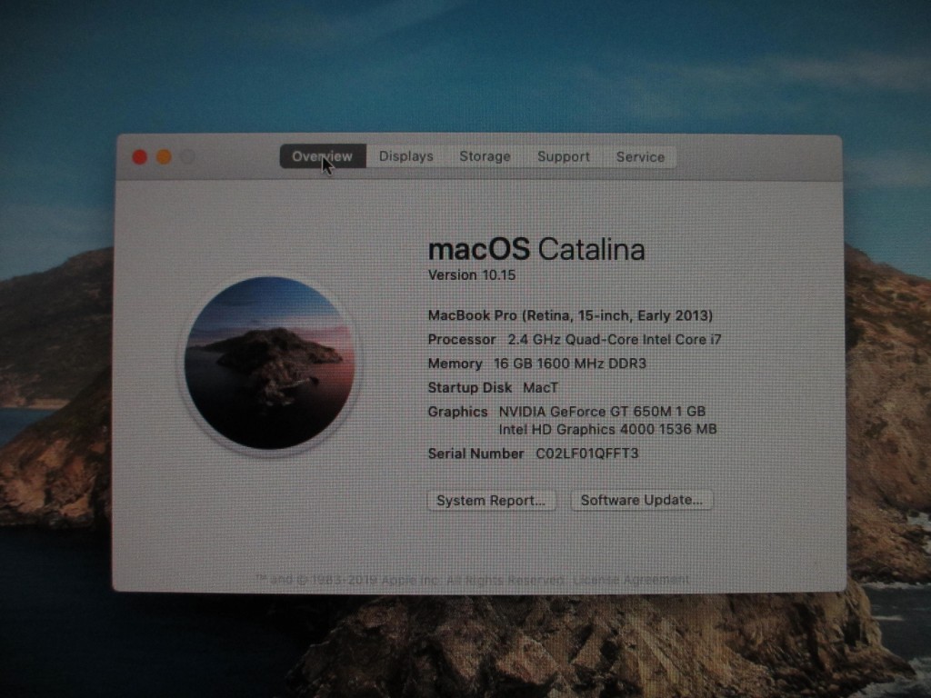Select the MacBook Pro model name line
Image resolution: width=931 pixels, height=698 pixels.
point(570,315)
